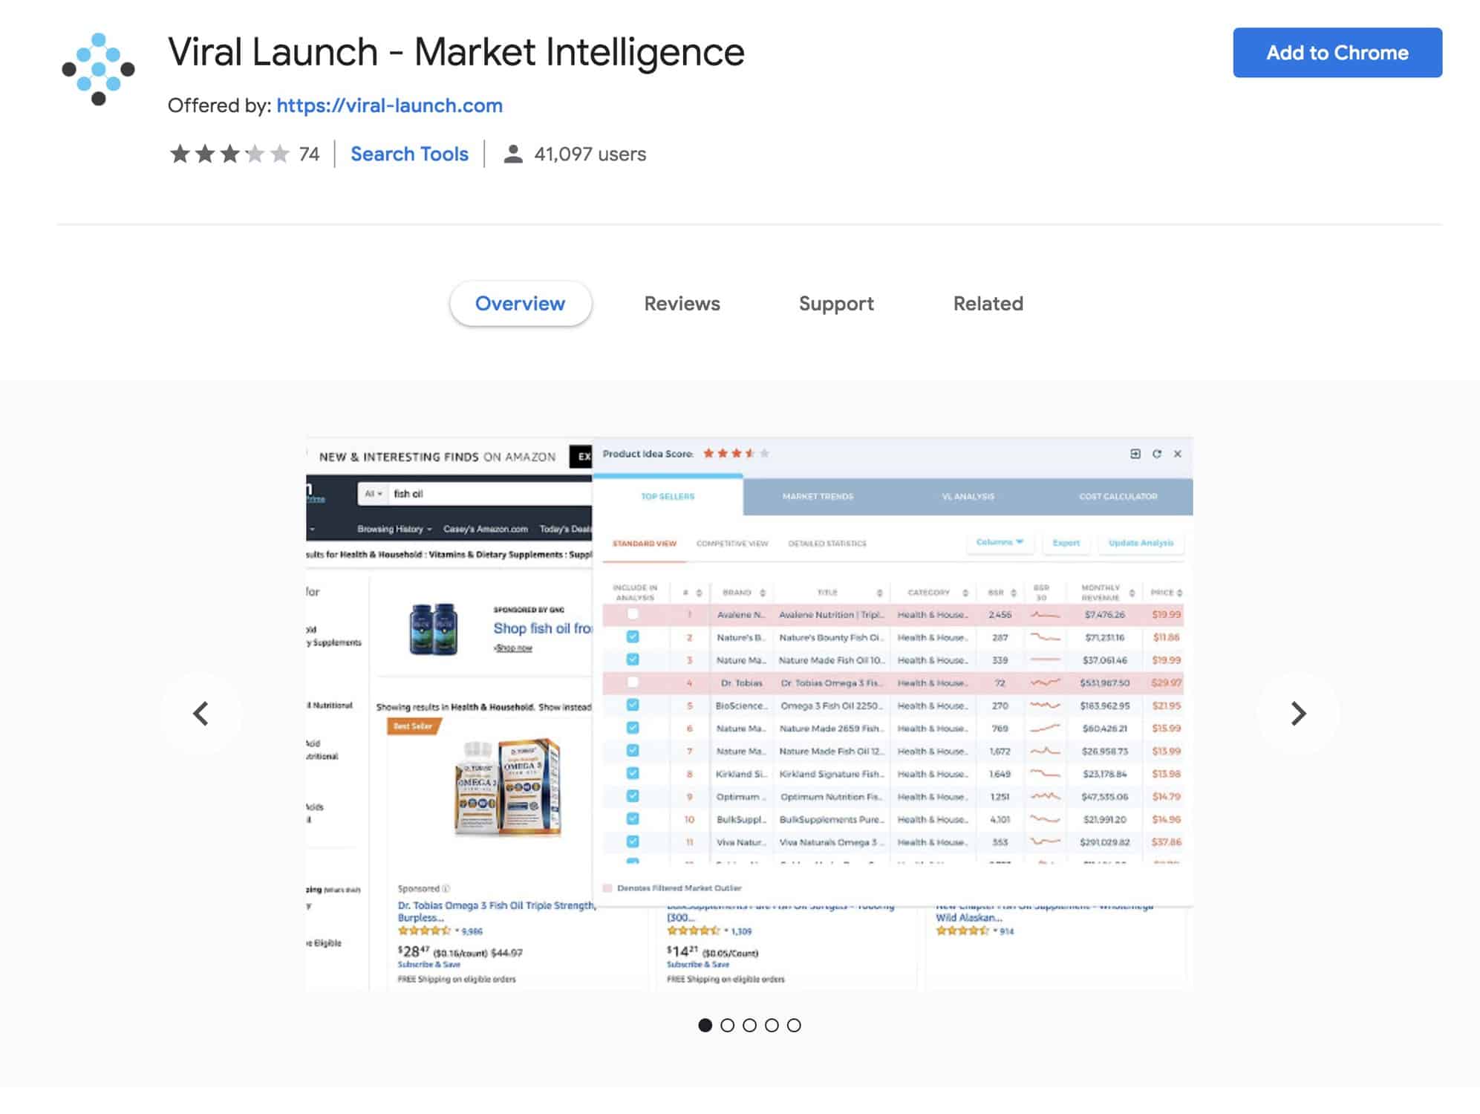This screenshot has width=1480, height=1114.
Task: Click the user count person icon
Action: pos(512,154)
